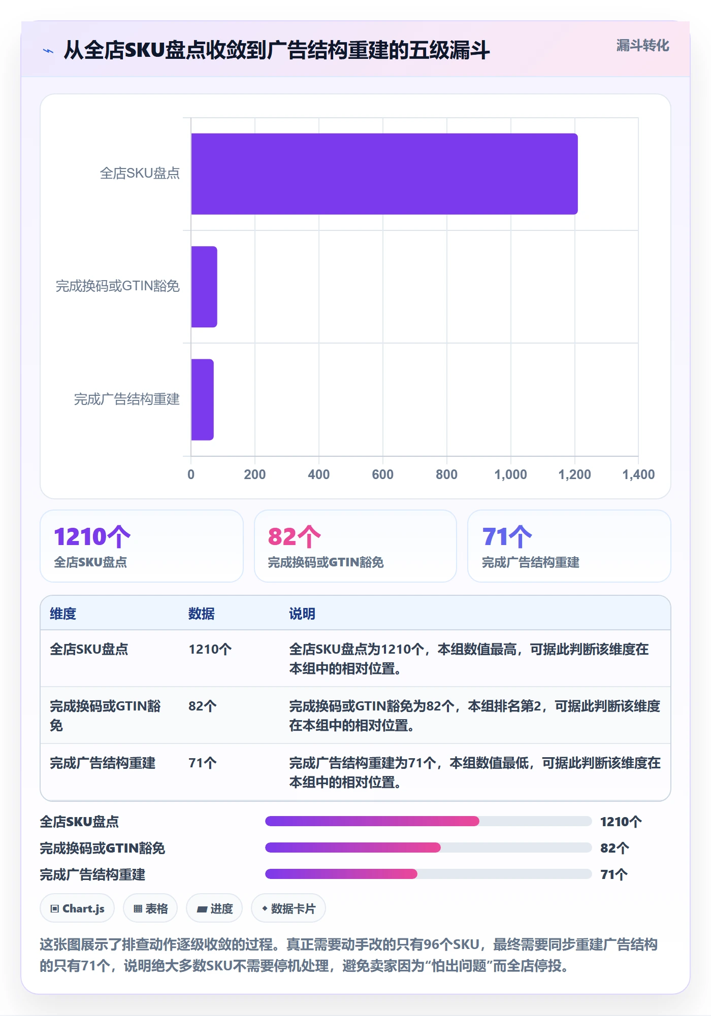This screenshot has height=1016, width=711.
Task: Click the 说明 table column header
Action: 302,614
